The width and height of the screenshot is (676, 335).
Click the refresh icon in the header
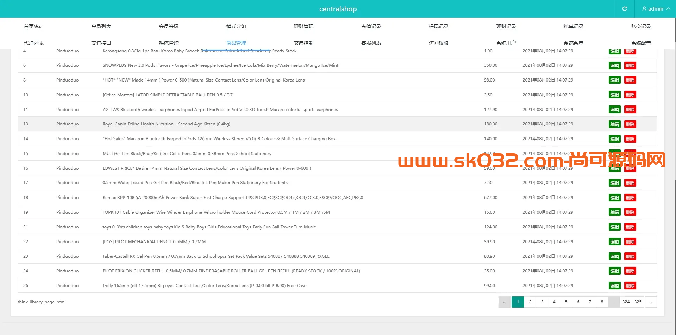coord(624,9)
